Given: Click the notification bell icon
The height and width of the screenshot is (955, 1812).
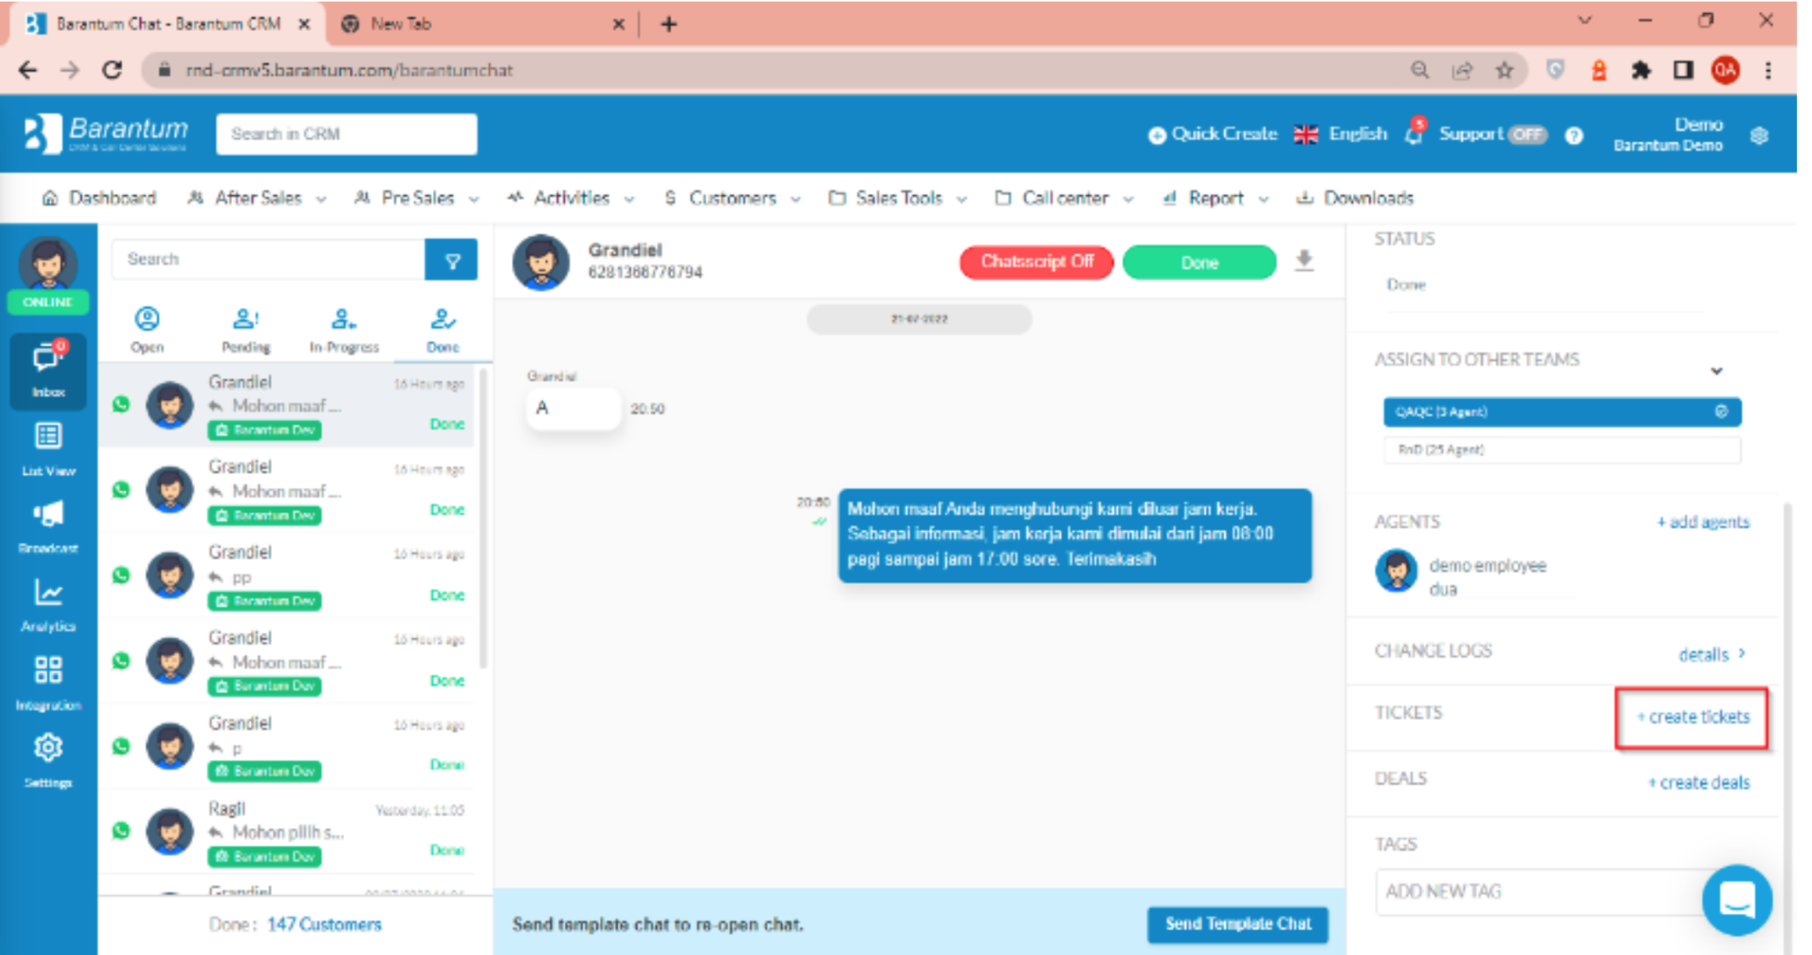Looking at the screenshot, I should 1414,134.
